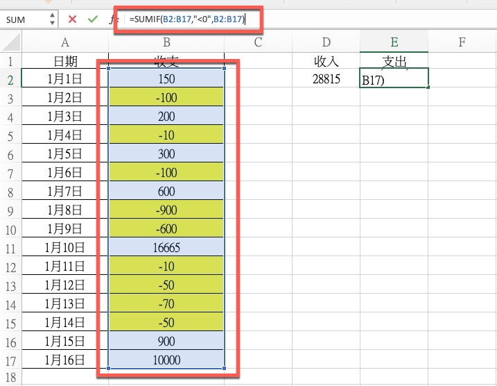This screenshot has width=497, height=386.
Task: Click the date cell 1月15日
Action: point(65,341)
